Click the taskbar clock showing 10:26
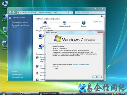The height and width of the screenshot is (95, 127). [x=122, y=93]
